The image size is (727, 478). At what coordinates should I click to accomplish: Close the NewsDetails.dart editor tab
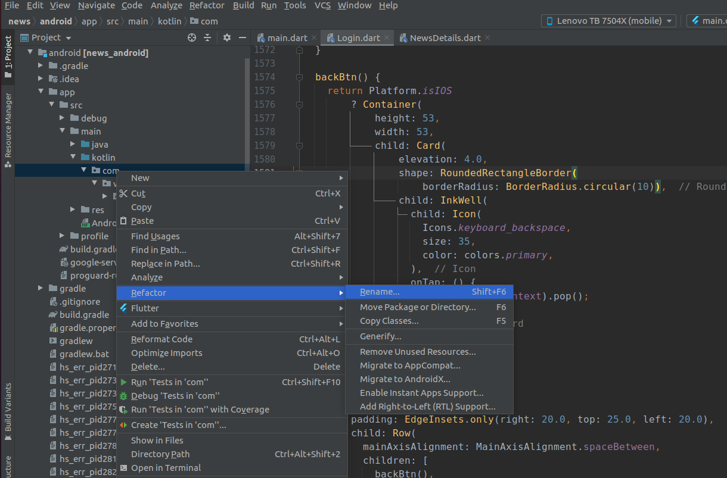coord(487,38)
